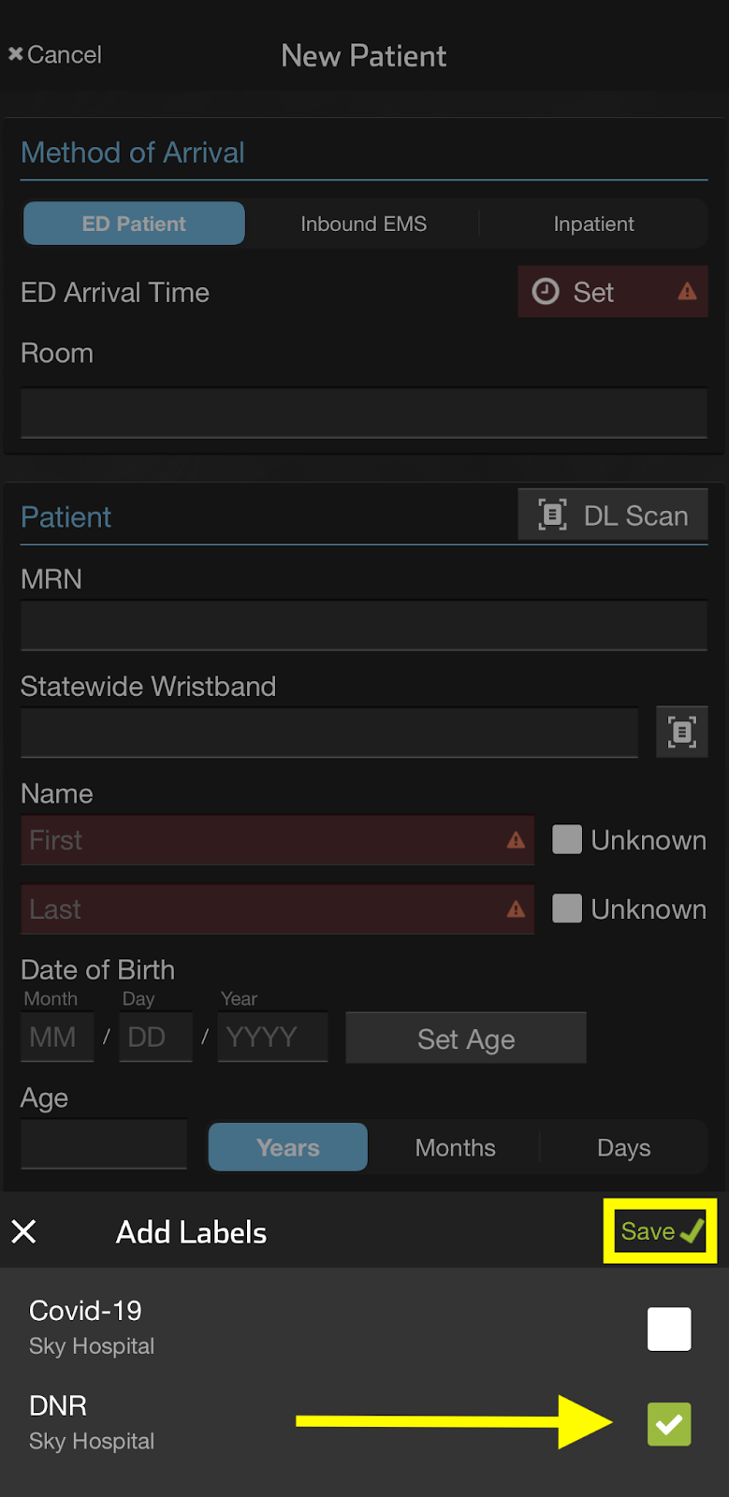Close the Add Labels panel
The width and height of the screenshot is (729, 1497).
tap(24, 1231)
